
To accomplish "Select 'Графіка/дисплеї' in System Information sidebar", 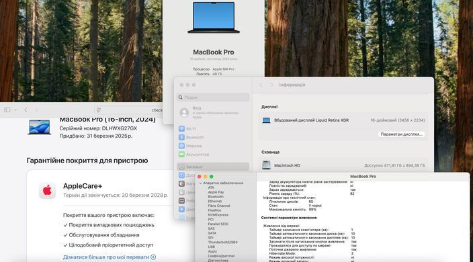I will 221,256.
